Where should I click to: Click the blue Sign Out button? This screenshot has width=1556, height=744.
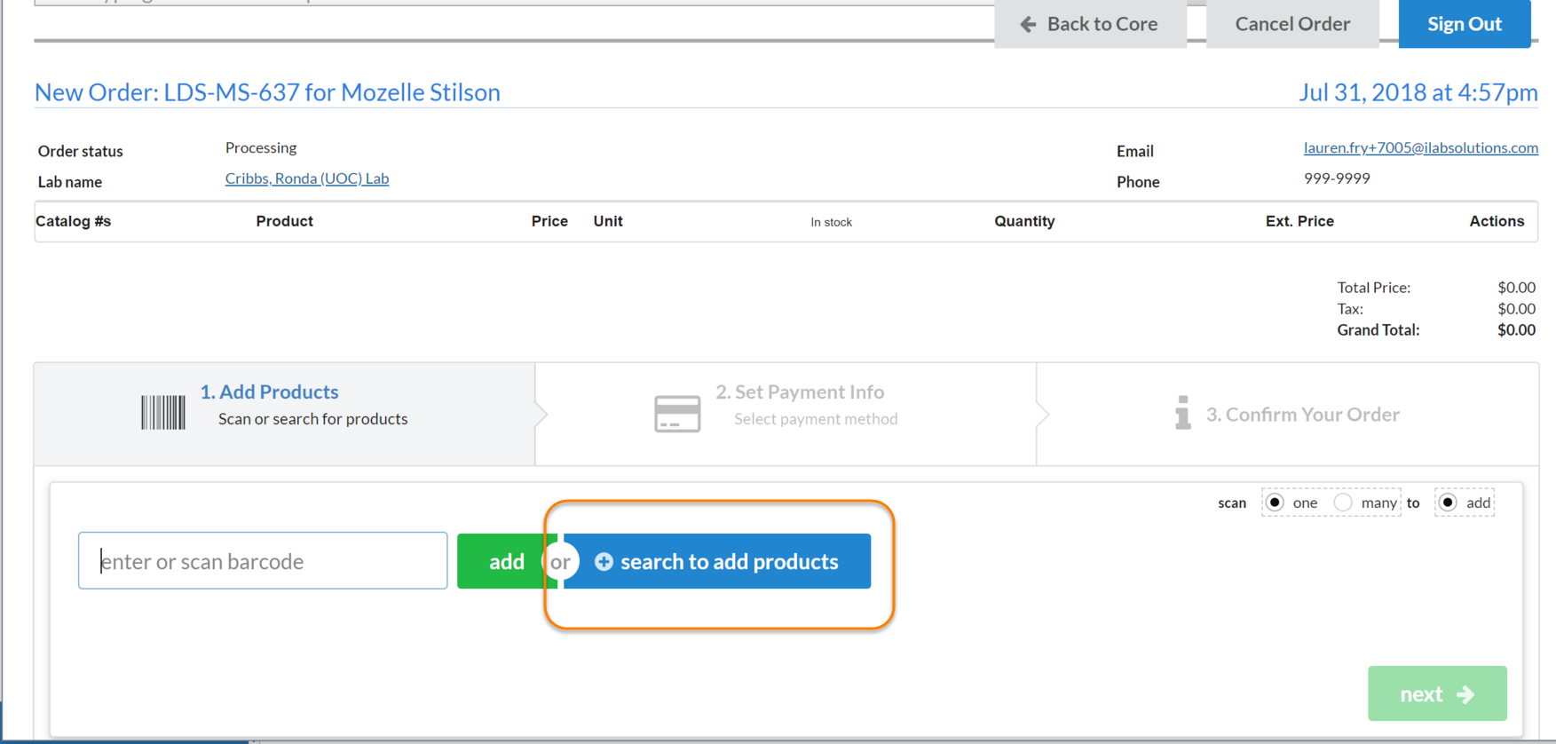coord(1464,24)
